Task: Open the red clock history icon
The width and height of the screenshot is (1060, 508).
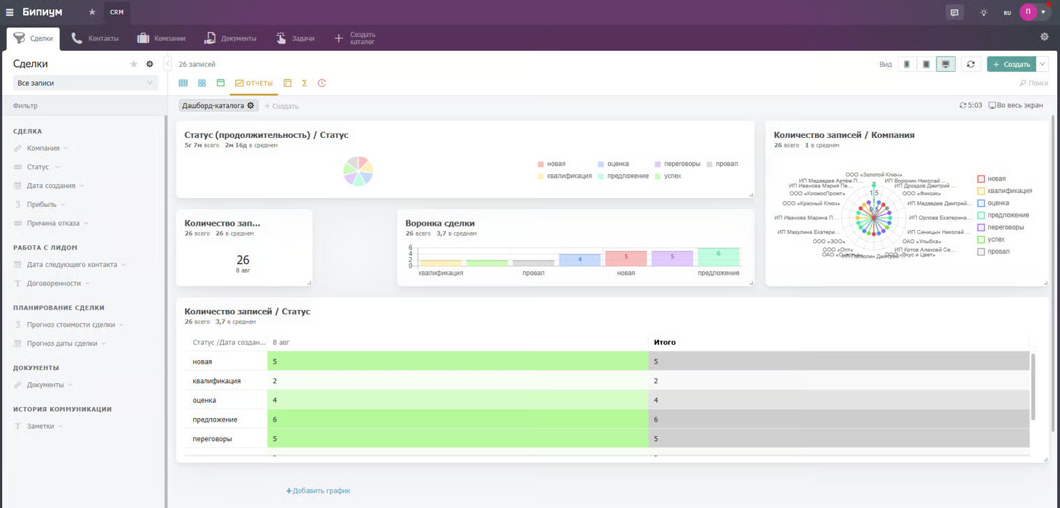Action: [x=321, y=83]
